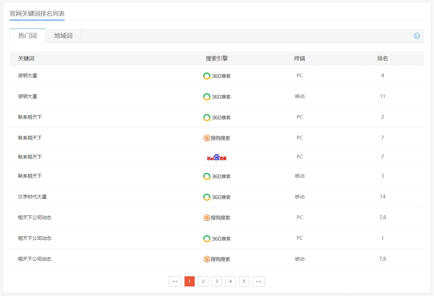Switch to the 地域词 tab
This screenshot has width=434, height=296.
point(63,36)
